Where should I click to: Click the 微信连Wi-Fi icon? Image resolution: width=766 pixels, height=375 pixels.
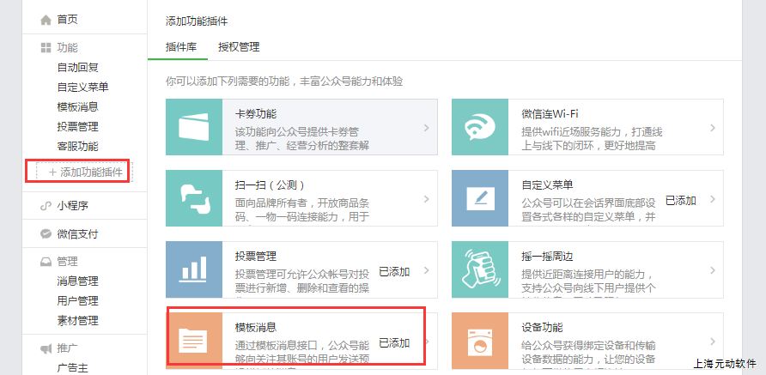tap(480, 127)
